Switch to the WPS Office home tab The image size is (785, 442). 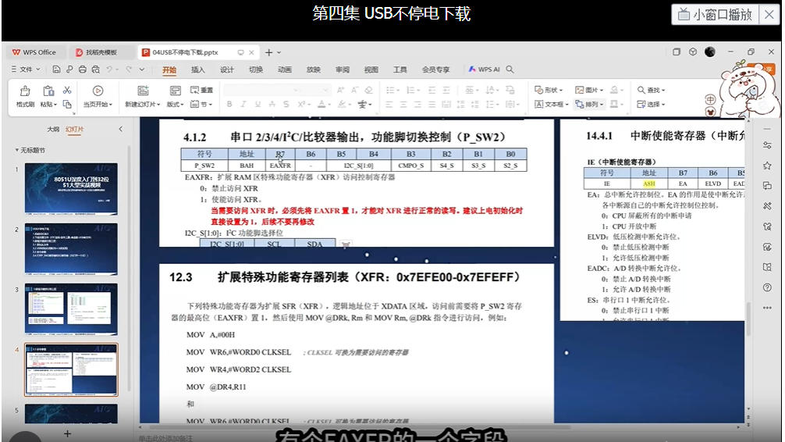(34, 52)
